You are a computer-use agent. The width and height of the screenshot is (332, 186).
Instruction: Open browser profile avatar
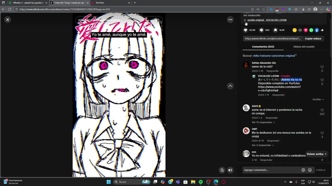tap(315, 9)
